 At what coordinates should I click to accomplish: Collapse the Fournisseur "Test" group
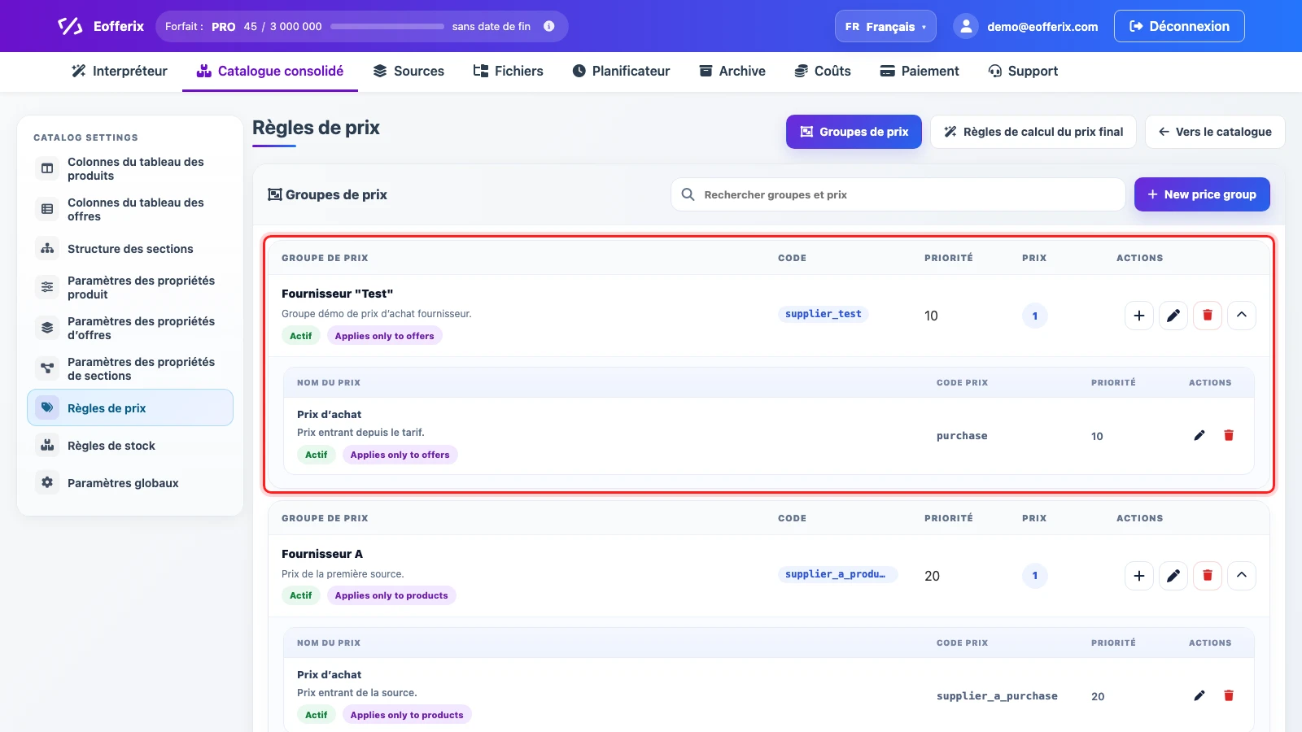1242,316
